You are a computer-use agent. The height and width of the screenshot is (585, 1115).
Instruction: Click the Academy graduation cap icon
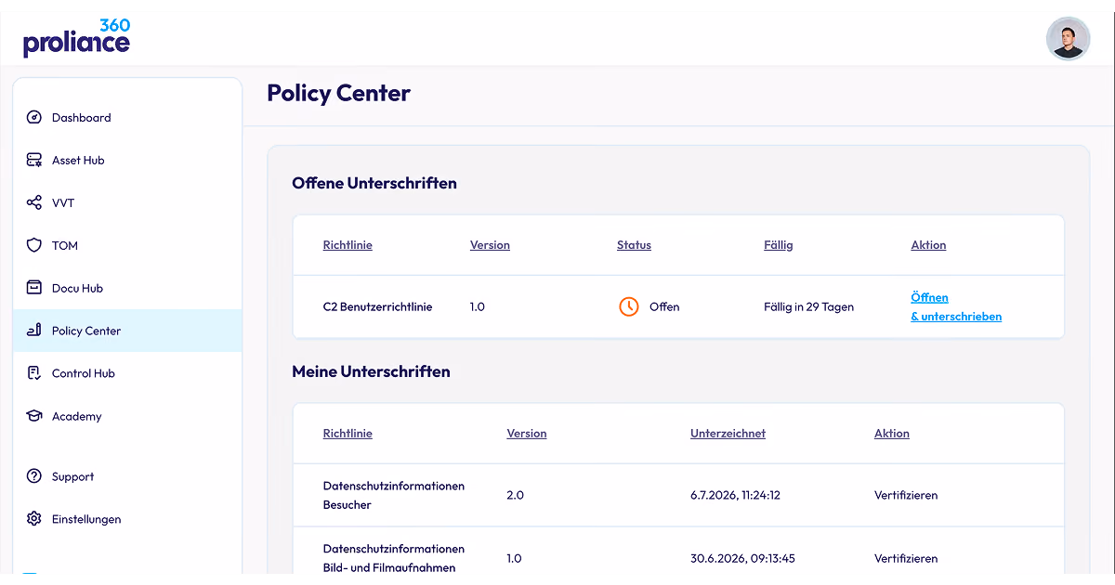tap(34, 416)
